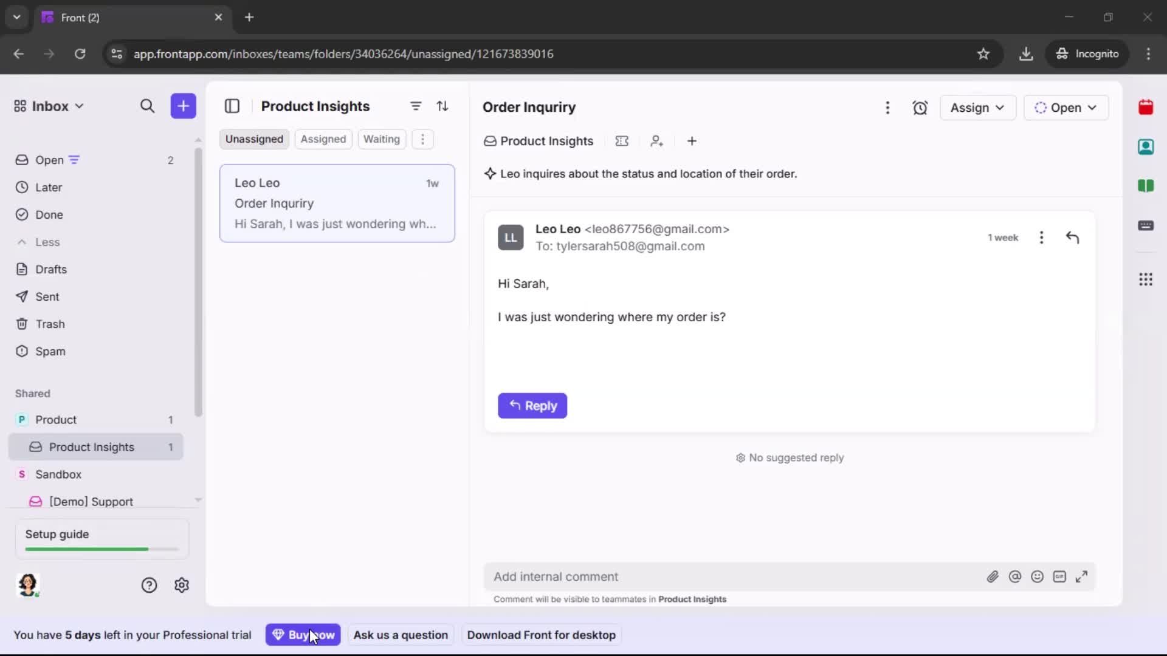Attach a file to the internal comment
Screen dimensions: 1167x656
[993, 577]
